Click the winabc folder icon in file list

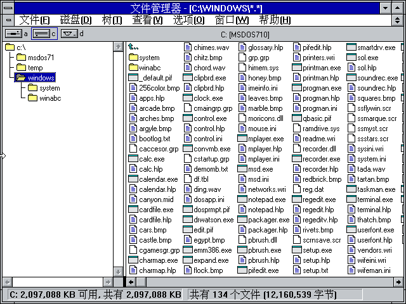133,68
